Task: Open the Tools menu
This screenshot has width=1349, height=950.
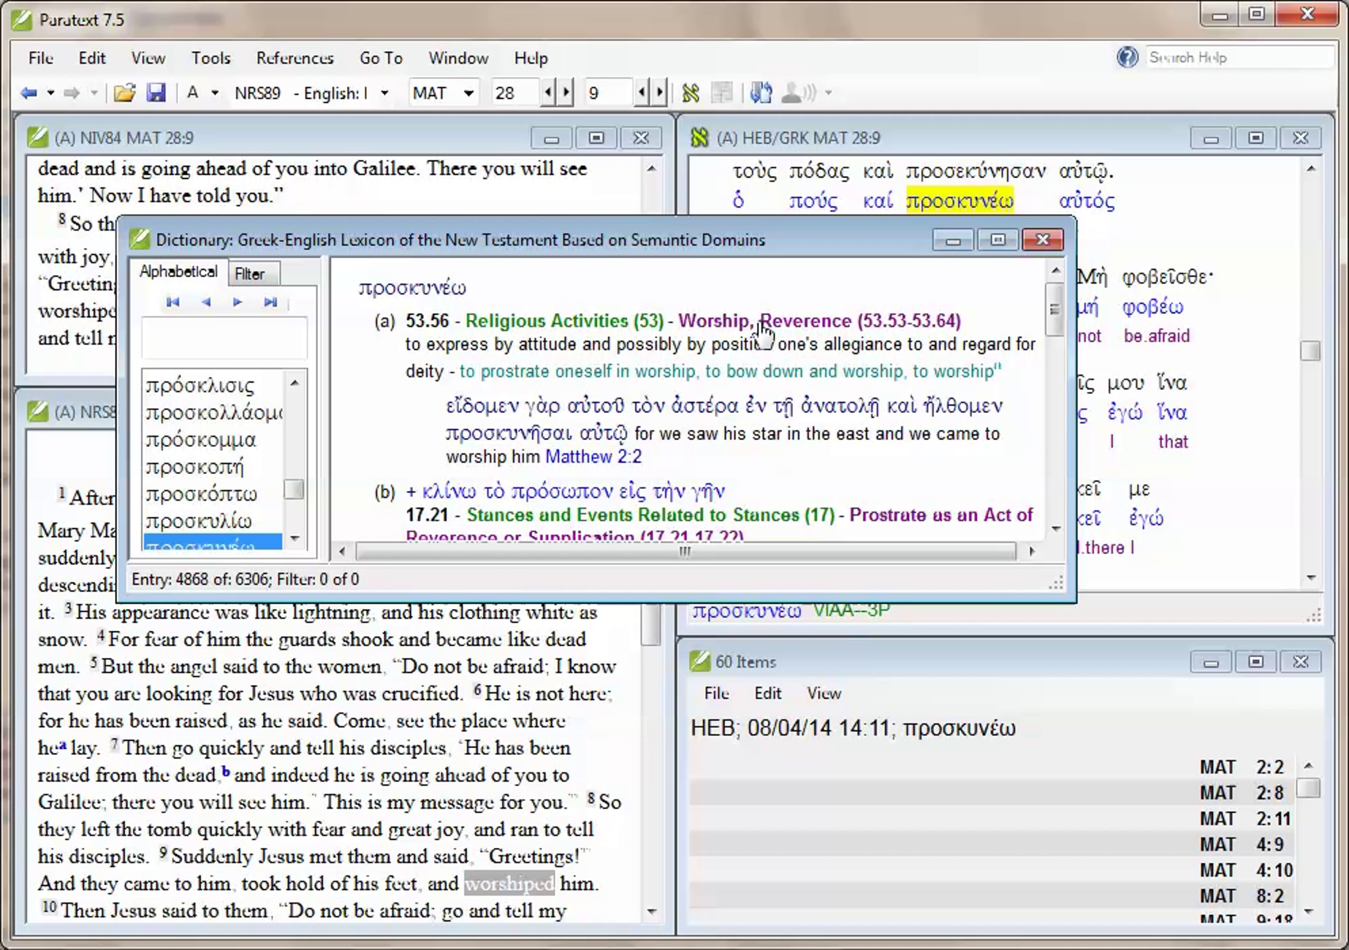Action: click(x=210, y=58)
